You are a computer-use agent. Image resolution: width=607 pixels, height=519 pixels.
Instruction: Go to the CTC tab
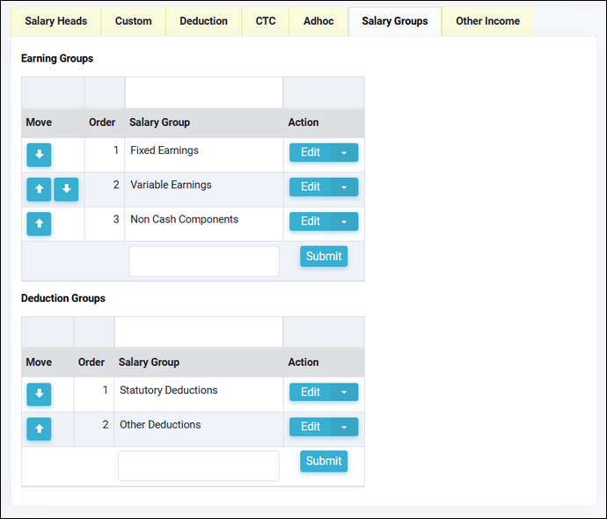point(265,21)
